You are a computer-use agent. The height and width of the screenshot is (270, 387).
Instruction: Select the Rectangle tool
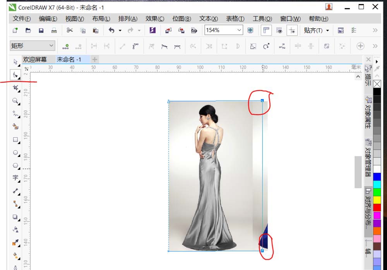point(15,139)
